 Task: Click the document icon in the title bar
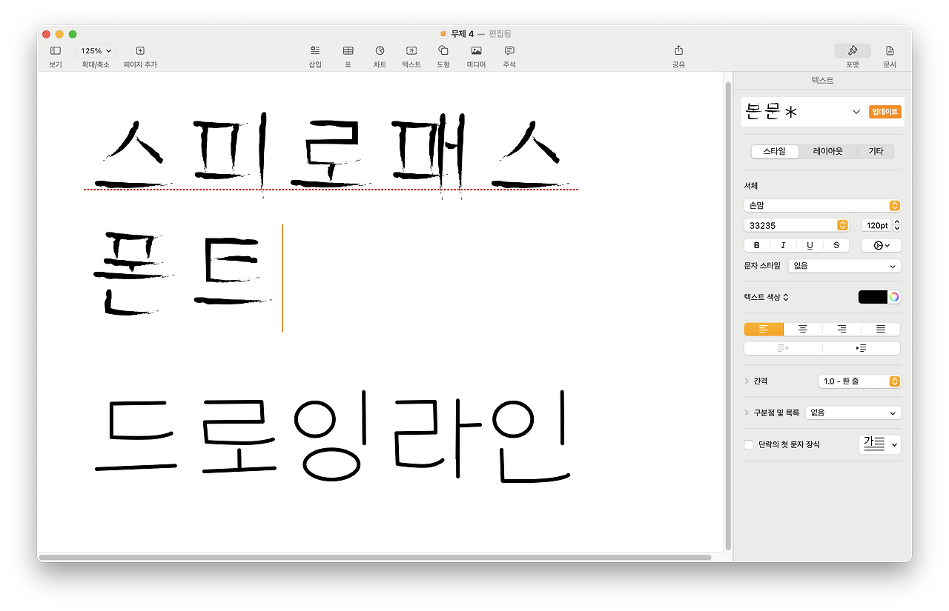[443, 34]
